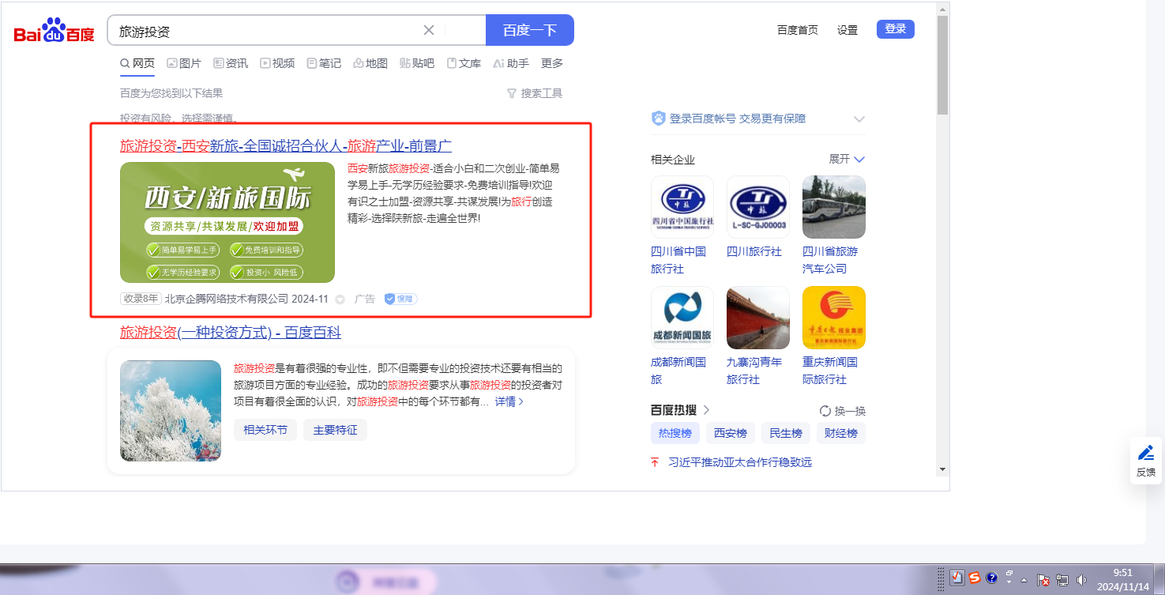Click the 主要特征 button
Screen dimensions: 1165x595
point(335,430)
